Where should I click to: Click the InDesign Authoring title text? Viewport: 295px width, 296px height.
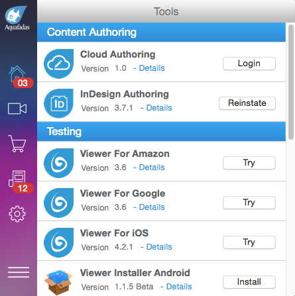pyautogui.click(x=125, y=94)
